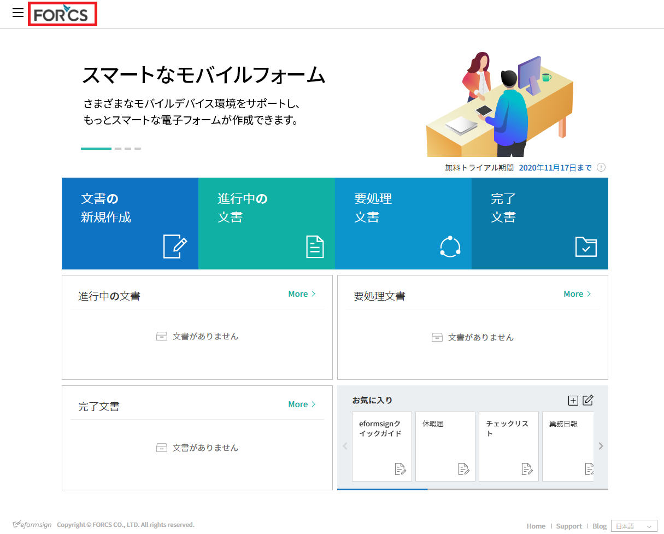This screenshot has width=664, height=534.
Task: Click document icon on チェックリスト card
Action: point(527,469)
